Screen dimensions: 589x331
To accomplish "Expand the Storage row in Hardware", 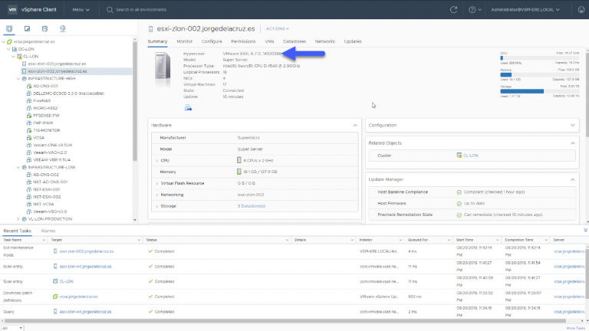I will pos(156,206).
